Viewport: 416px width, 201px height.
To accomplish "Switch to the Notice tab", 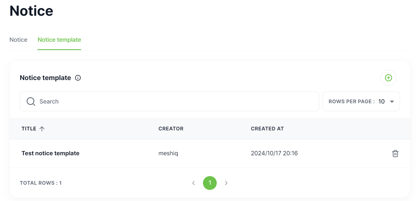I will pos(18,40).
